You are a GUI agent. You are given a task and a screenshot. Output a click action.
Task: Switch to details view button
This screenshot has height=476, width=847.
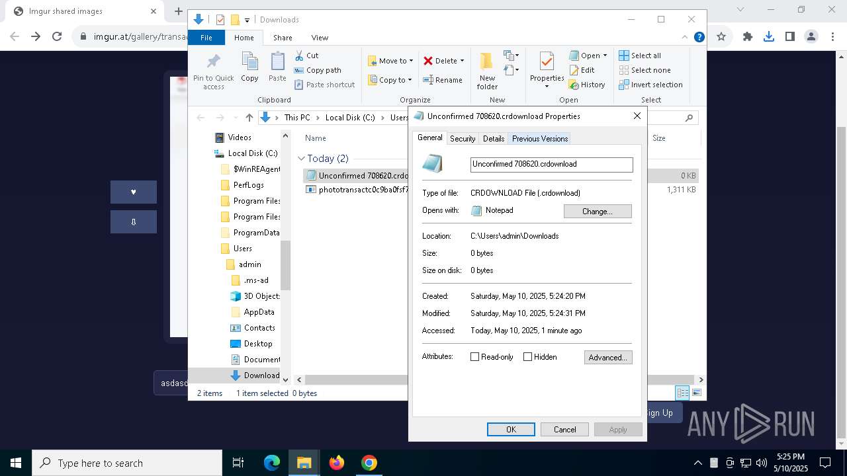[682, 393]
